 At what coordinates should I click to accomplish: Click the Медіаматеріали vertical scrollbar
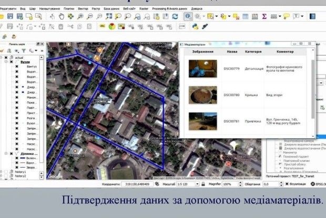(313, 89)
